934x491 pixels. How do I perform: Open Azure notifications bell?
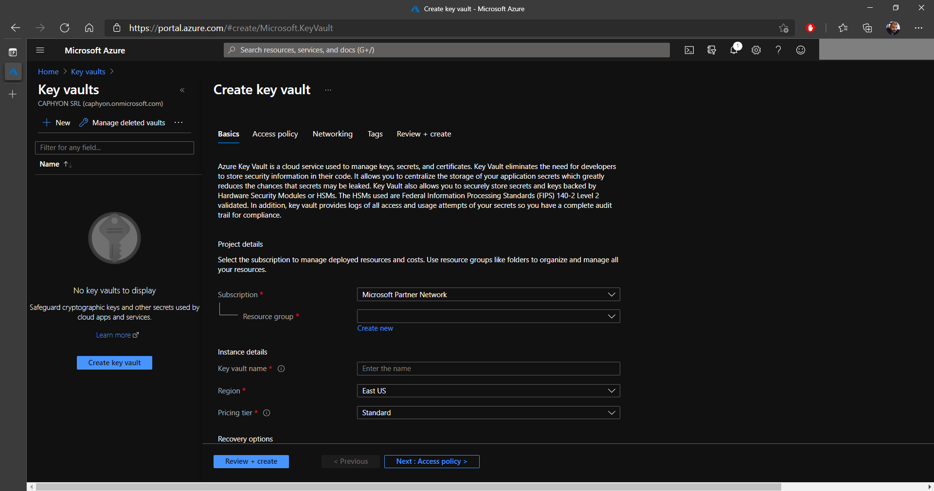pyautogui.click(x=734, y=50)
